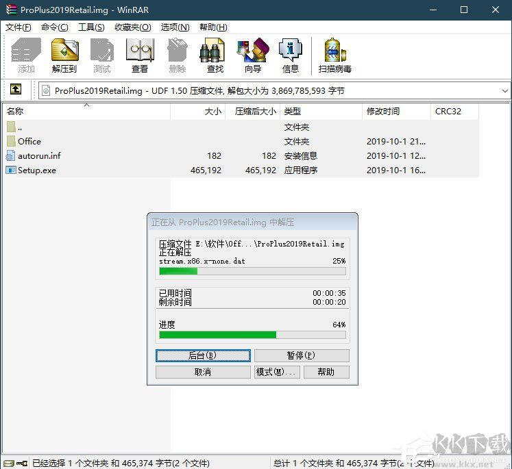Image resolution: width=512 pixels, height=469 pixels.
Task: Click the 后台(B) button
Action: [203, 355]
